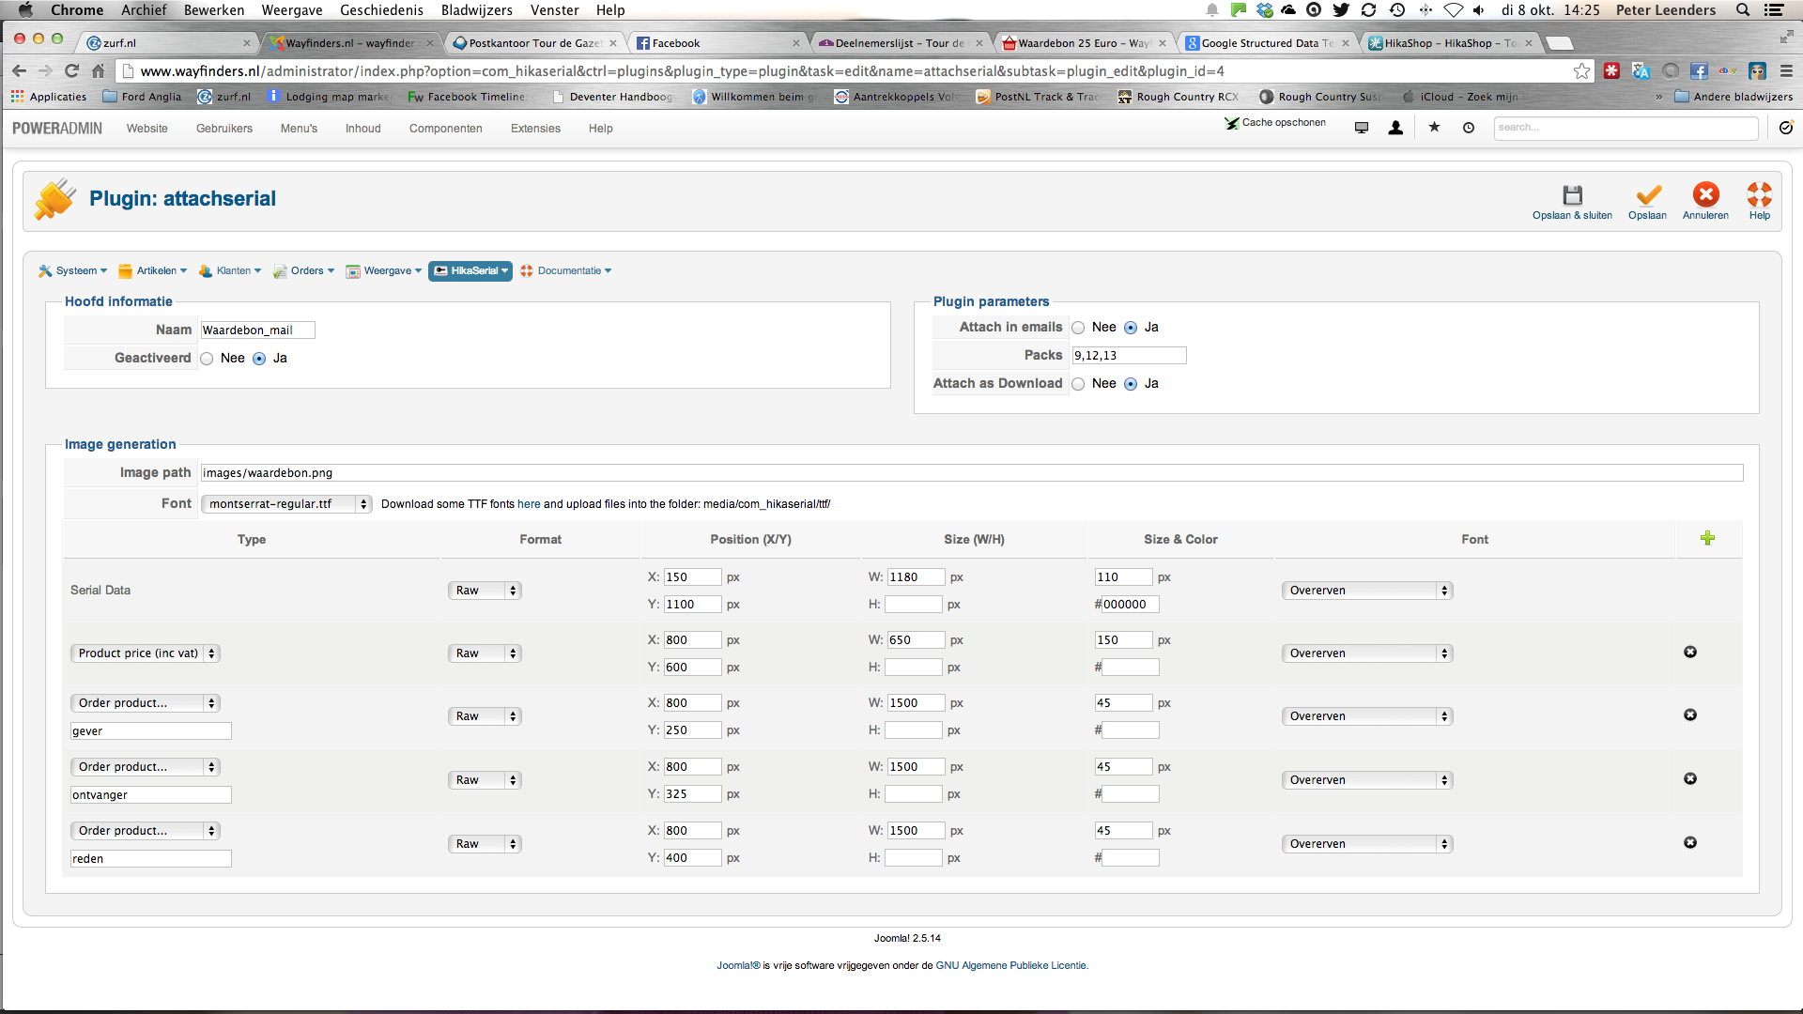Choose Nee for Attach as Download
This screenshot has width=1803, height=1014.
(1078, 384)
